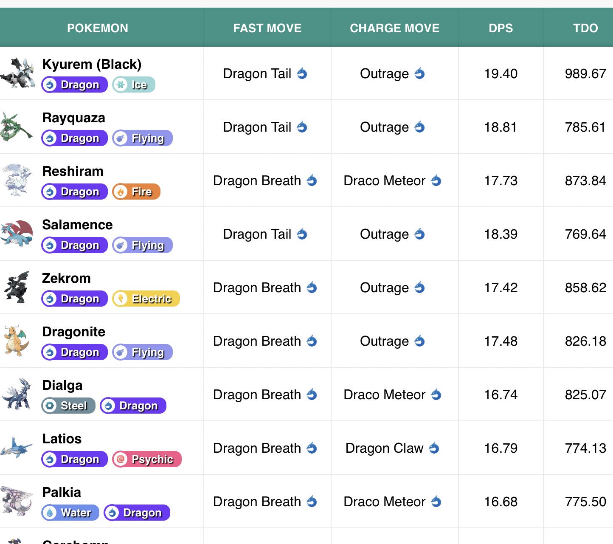Click Dragonite's Outrage charge move
613x544 pixels.
(393, 341)
